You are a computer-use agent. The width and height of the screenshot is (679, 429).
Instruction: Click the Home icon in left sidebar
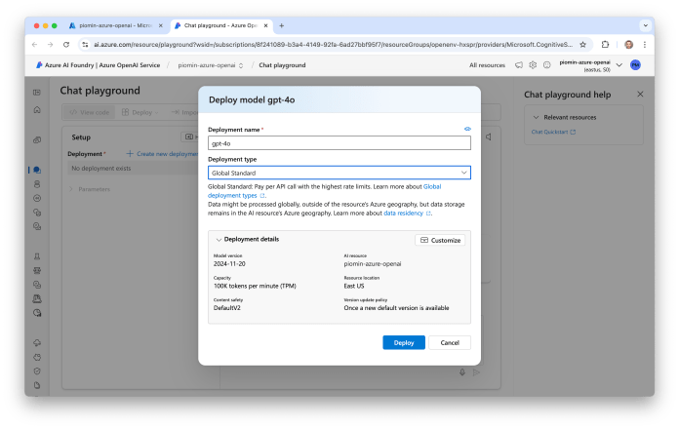(37, 109)
